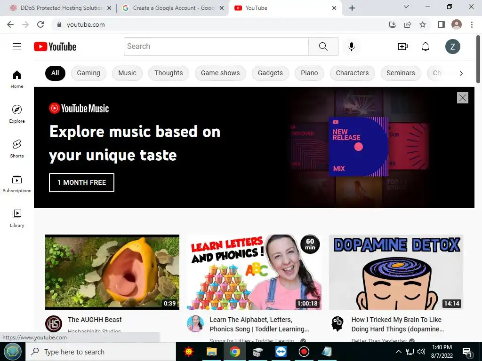The image size is (482, 361).
Task: Open Subscriptions in sidebar
Action: click(x=17, y=183)
